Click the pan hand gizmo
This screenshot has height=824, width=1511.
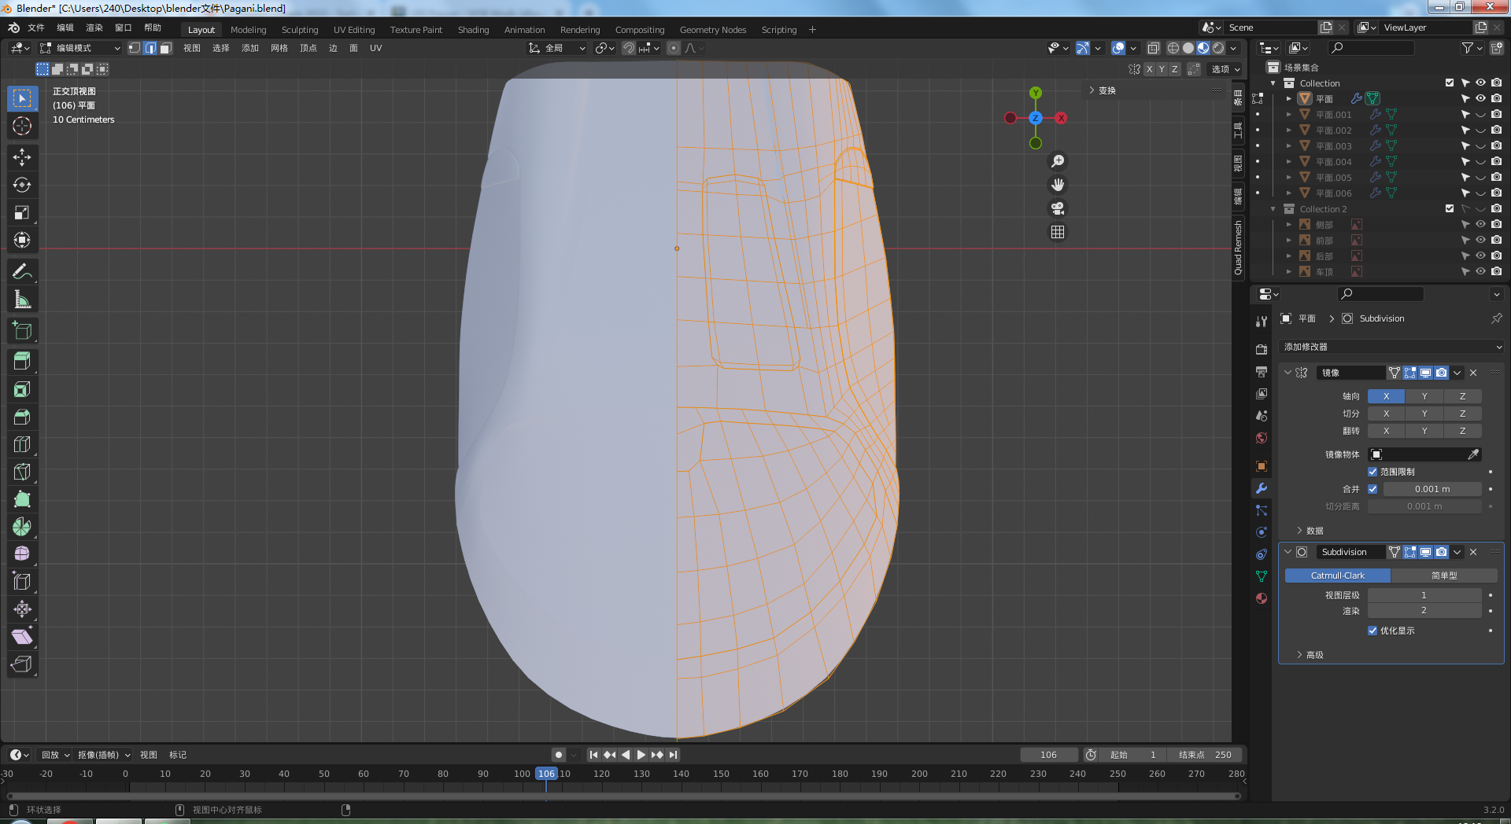1058,185
